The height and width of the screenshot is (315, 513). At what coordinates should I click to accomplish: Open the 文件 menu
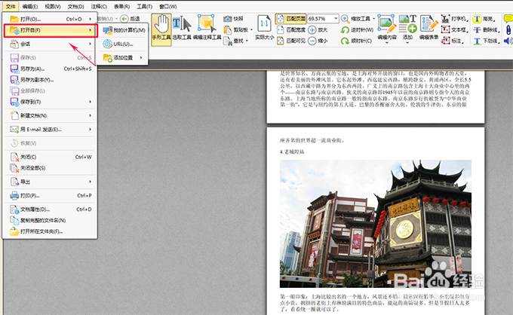click(x=11, y=6)
